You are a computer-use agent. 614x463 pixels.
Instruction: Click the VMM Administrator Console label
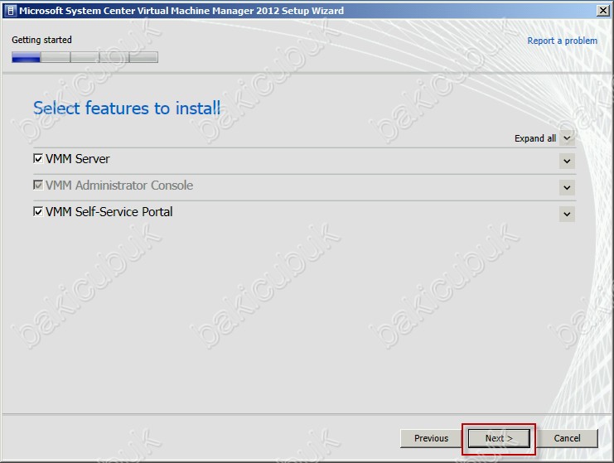(119, 186)
